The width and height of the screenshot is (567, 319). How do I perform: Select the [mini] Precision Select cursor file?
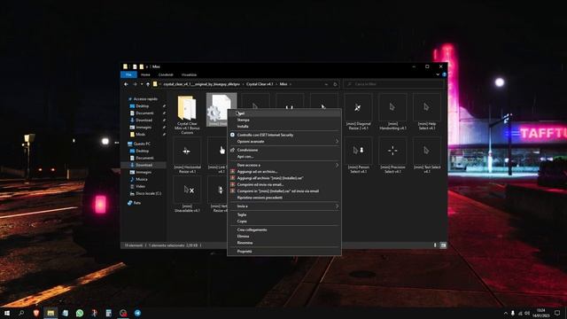392,156
